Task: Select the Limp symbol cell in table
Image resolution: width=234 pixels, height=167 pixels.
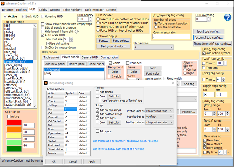Action: pyautogui.click(x=71, y=109)
